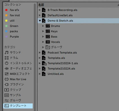Image resolution: width=119 pixels, height=111 pixels.
Task: Expand Template210224.als
Action: [40, 68]
